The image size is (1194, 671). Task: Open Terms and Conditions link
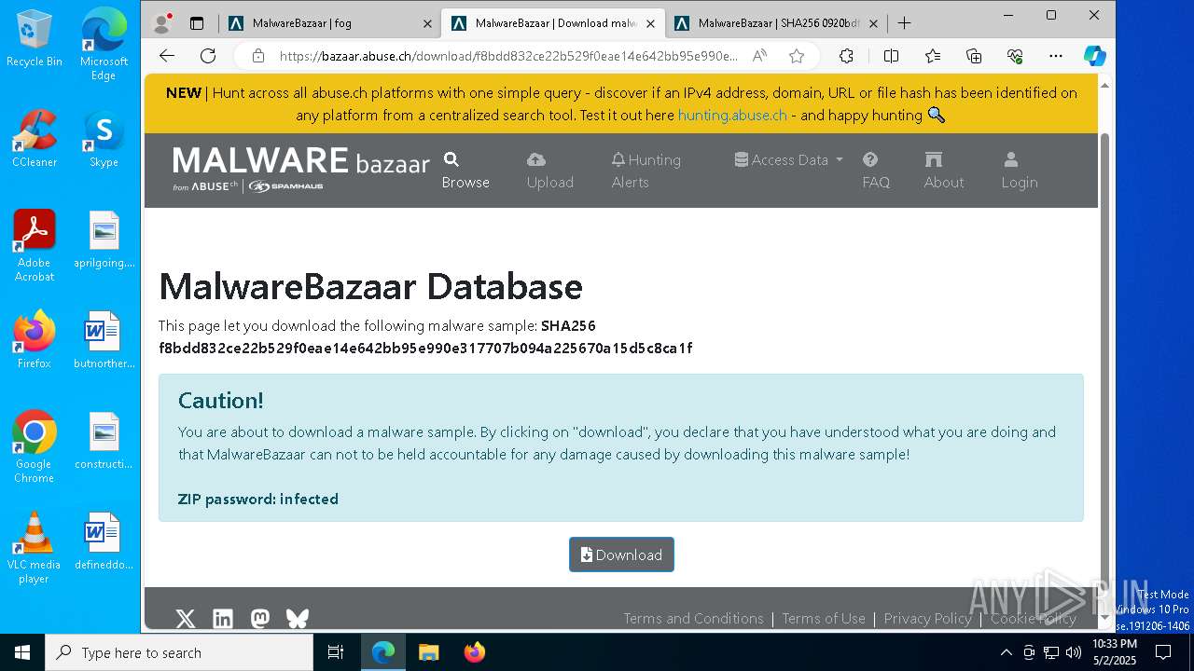(693, 619)
